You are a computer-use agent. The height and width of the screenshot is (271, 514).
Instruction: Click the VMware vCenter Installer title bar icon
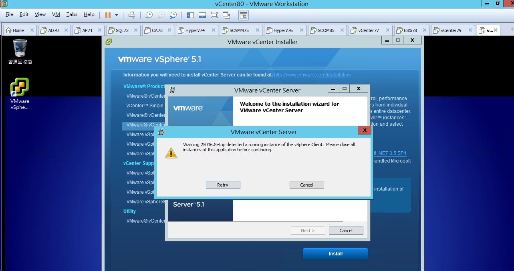(x=109, y=42)
